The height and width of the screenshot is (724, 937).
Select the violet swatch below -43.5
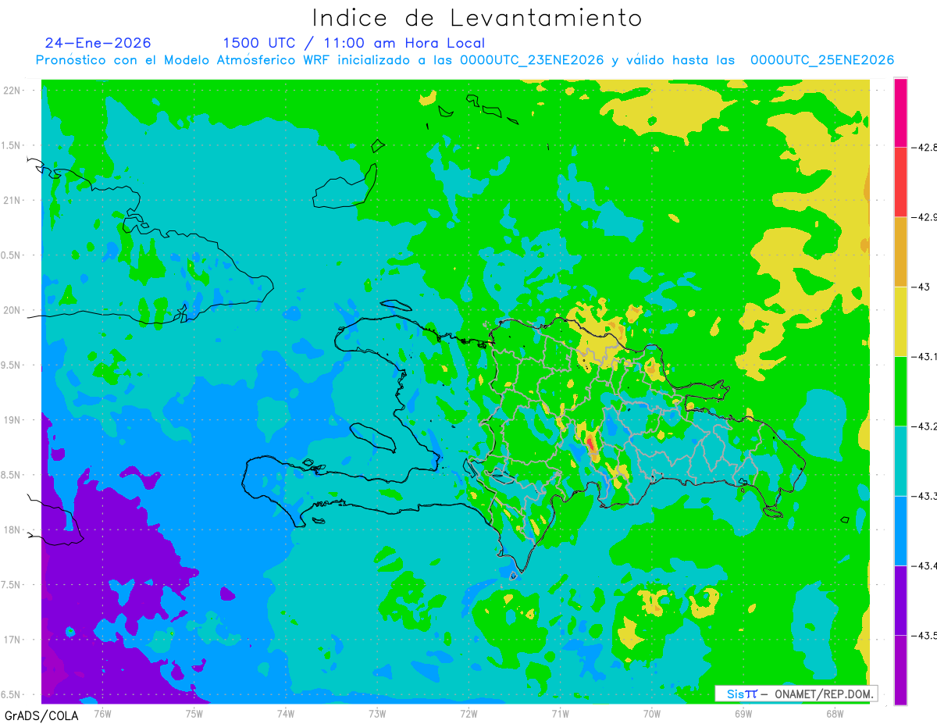[900, 669]
